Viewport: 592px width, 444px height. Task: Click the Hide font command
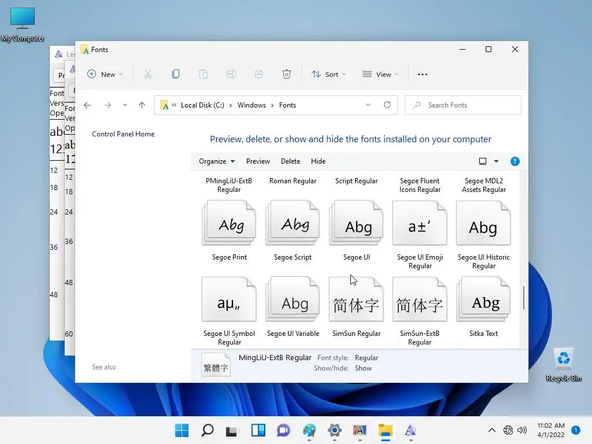[319, 161]
